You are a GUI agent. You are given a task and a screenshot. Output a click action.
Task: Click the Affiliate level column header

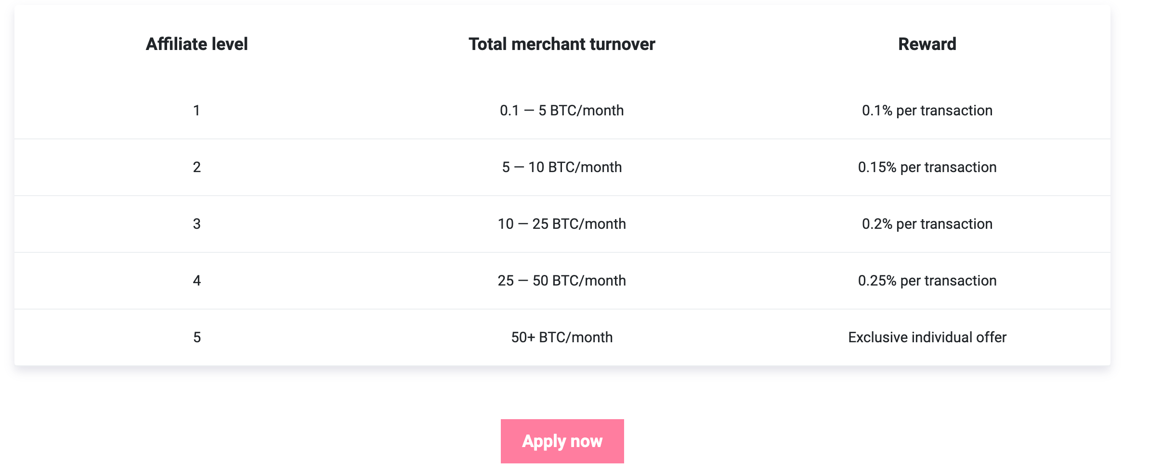click(196, 44)
